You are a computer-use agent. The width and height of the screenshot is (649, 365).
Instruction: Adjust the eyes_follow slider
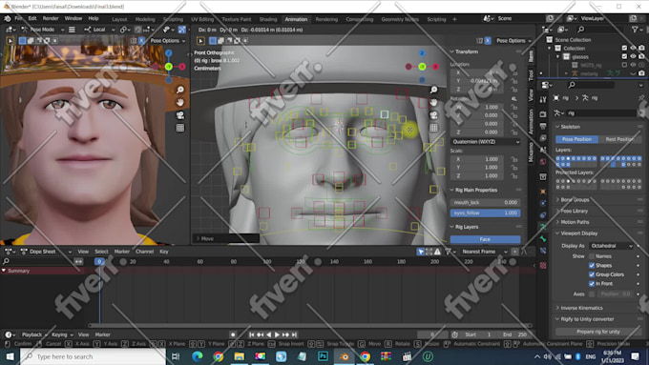pos(485,213)
